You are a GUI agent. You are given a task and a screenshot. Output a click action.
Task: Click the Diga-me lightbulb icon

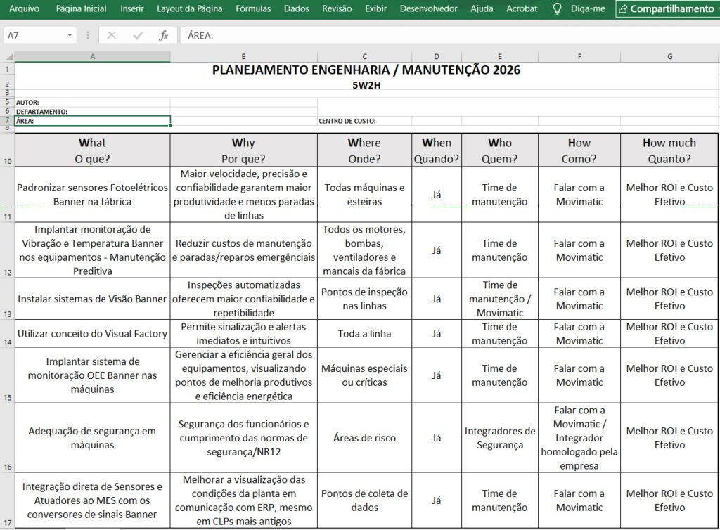[x=557, y=8]
